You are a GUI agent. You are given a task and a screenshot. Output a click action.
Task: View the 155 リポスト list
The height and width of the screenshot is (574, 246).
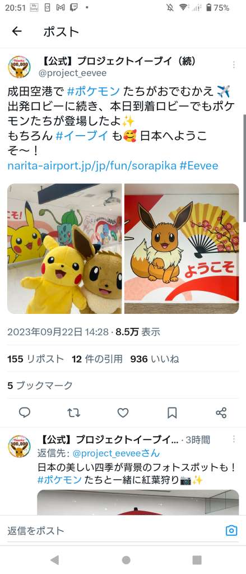(x=35, y=359)
